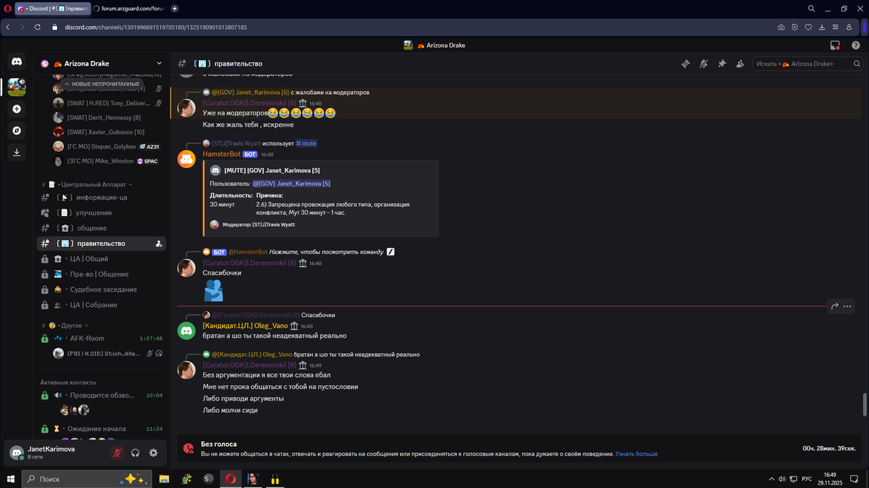Open the Discover servers compass icon
The height and width of the screenshot is (488, 869).
[x=17, y=130]
